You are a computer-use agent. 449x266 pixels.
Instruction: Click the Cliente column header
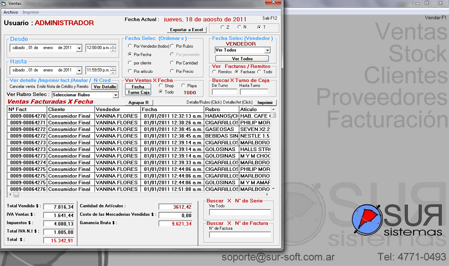pyautogui.click(x=71, y=109)
